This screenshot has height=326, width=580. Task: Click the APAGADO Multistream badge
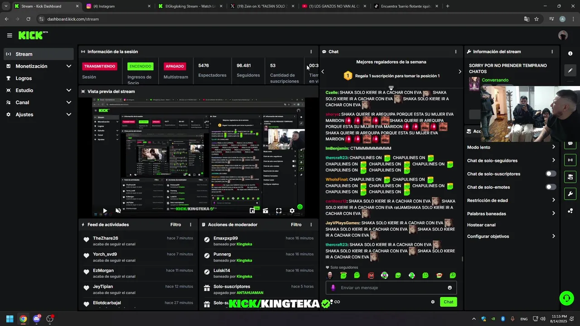pyautogui.click(x=174, y=66)
